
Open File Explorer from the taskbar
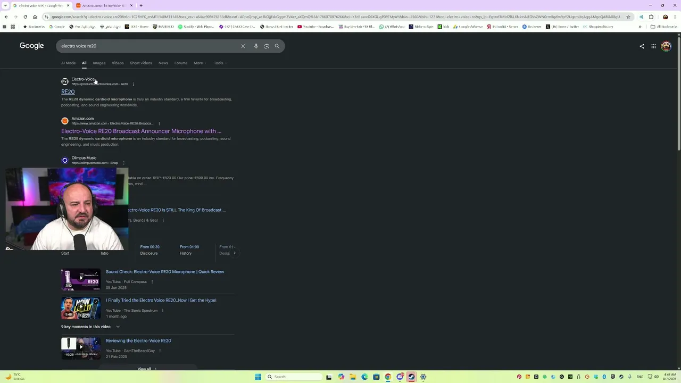353,377
